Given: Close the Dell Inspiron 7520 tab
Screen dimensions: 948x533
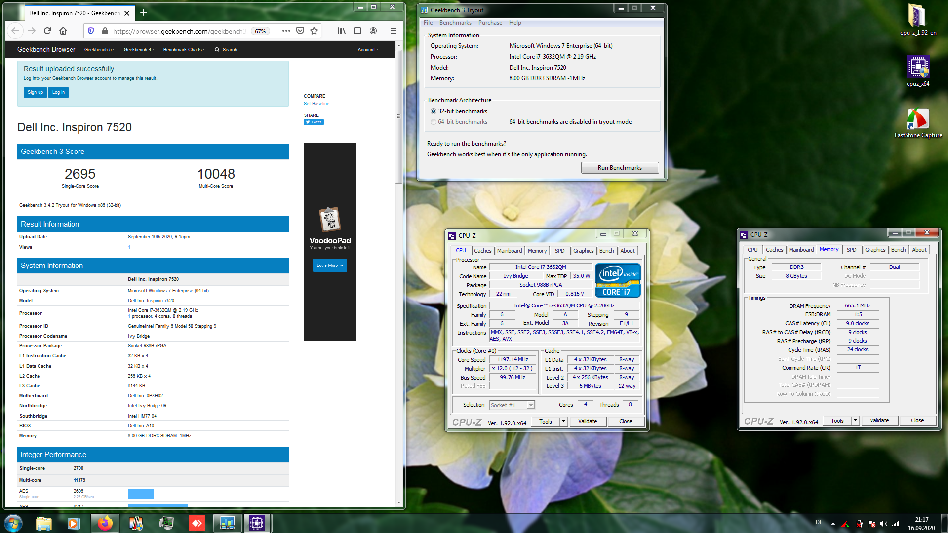Looking at the screenshot, I should click(127, 13).
